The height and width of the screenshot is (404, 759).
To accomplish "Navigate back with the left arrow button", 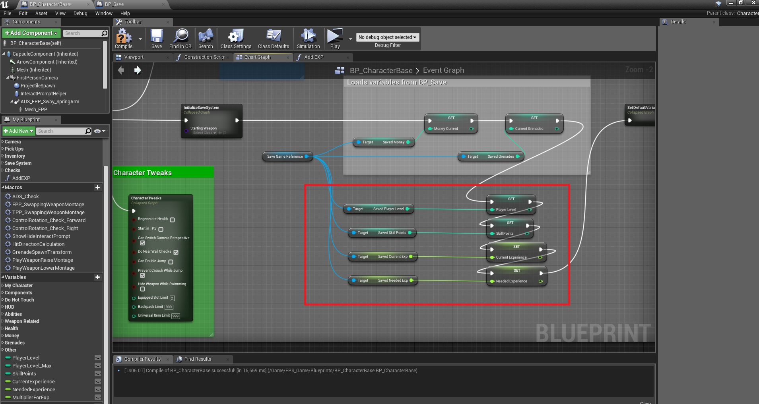I will tap(121, 70).
